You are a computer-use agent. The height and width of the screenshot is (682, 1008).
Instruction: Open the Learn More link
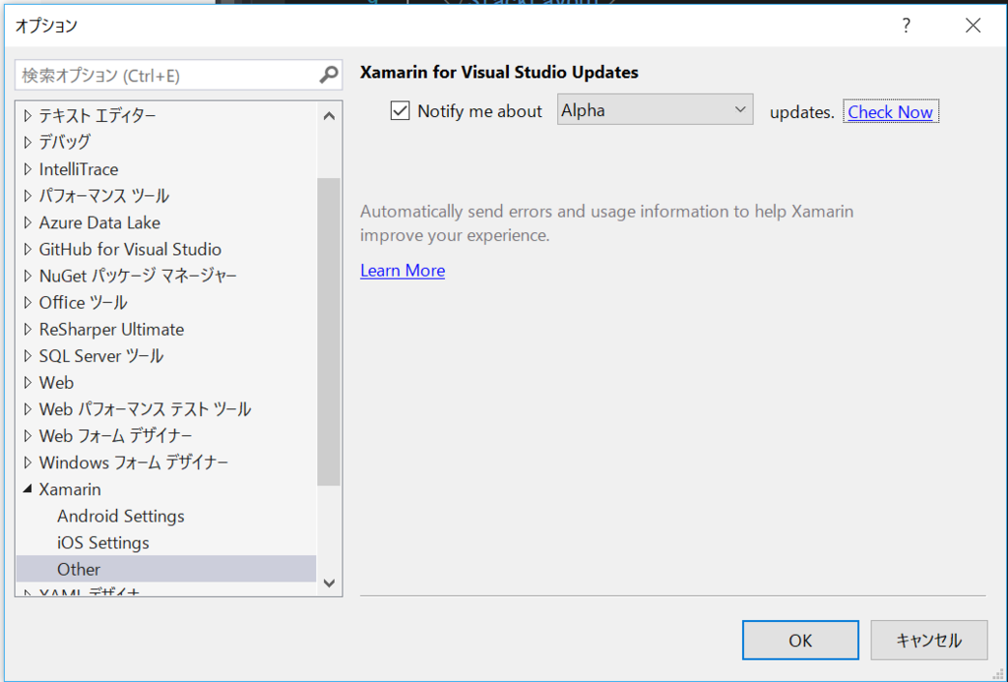[x=402, y=271]
